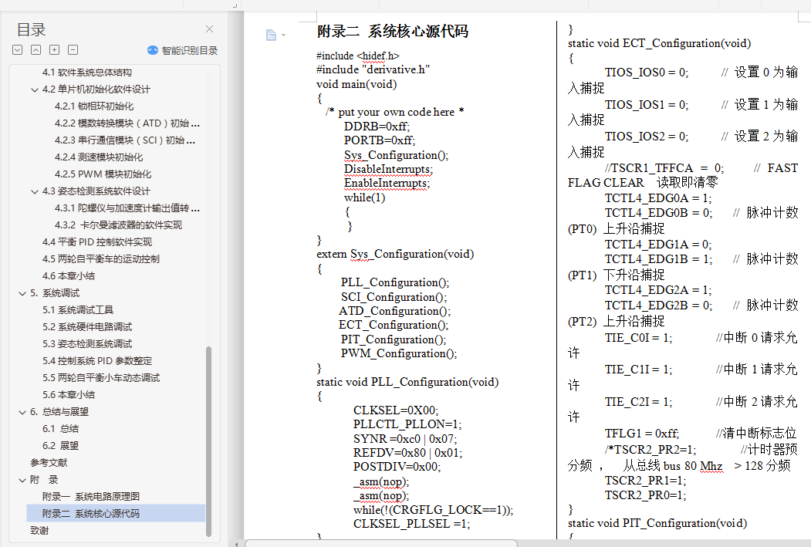The width and height of the screenshot is (811, 547).
Task: Click 'TCTL4_EDG0A = 1;' line
Action: pos(658,198)
